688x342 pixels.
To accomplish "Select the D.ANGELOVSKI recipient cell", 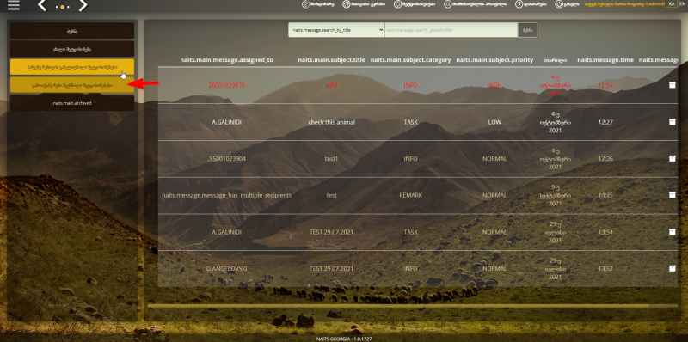I will pyautogui.click(x=226, y=268).
